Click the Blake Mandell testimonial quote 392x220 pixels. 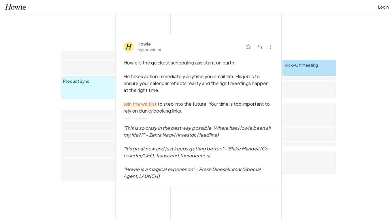pos(197,152)
